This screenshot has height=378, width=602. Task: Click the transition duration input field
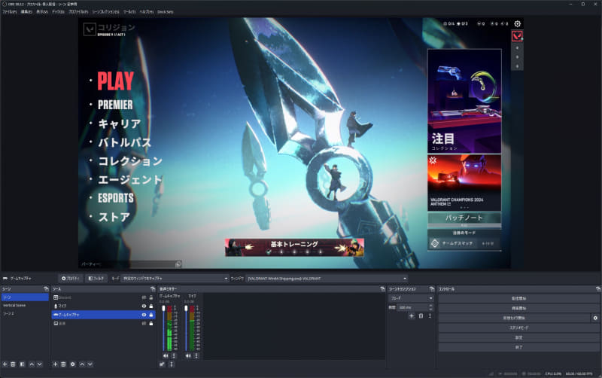tap(412, 307)
